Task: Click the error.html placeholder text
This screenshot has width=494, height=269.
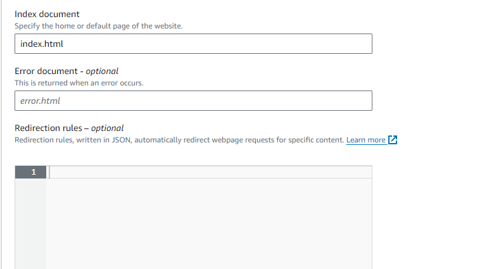Action: point(40,101)
